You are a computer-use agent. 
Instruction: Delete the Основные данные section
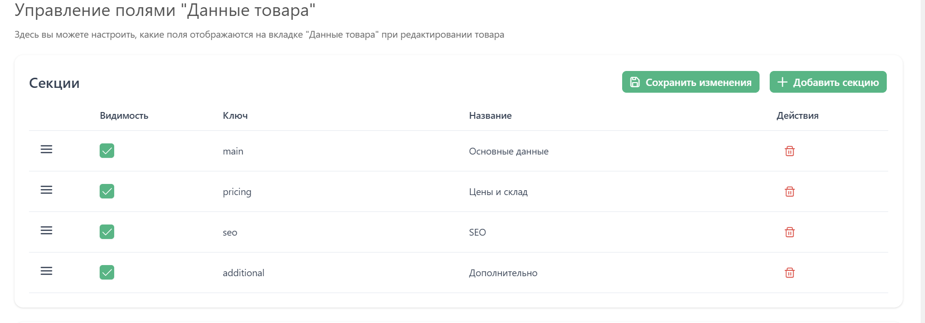(790, 151)
